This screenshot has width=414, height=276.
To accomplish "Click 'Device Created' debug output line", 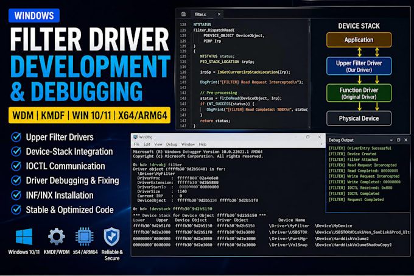I will pyautogui.click(x=353, y=154).
